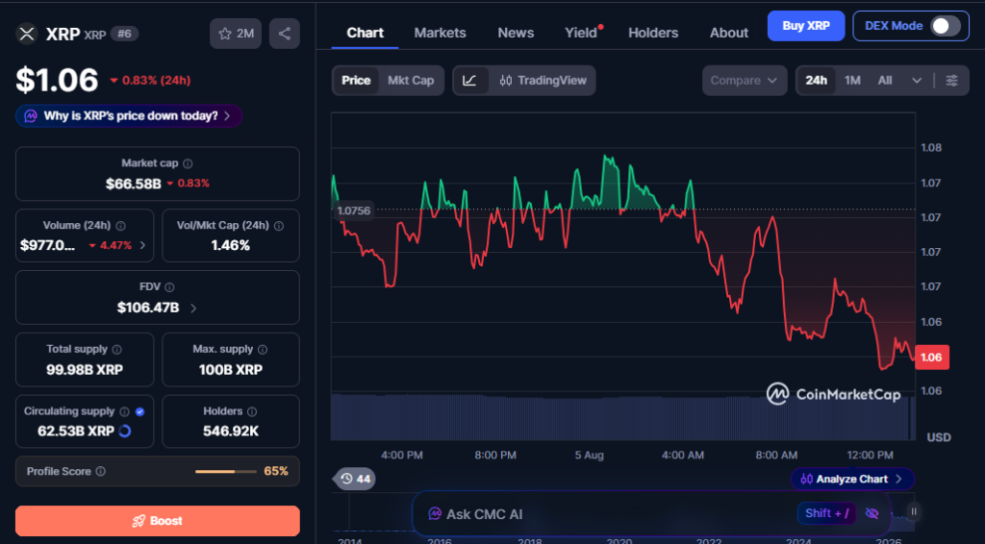Image resolution: width=985 pixels, height=544 pixels.
Task: Hide the Ask CMC AI bar with eye icon
Action: 871,513
